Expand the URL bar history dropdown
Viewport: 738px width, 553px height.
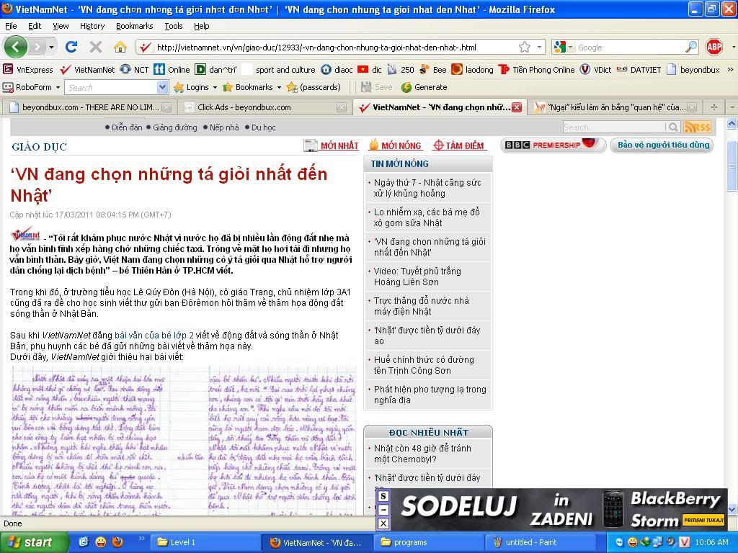(x=539, y=47)
